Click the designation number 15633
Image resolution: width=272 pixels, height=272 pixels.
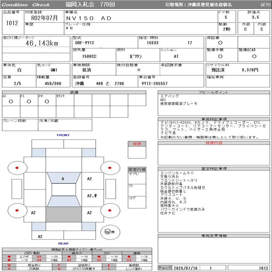[x=152, y=43]
